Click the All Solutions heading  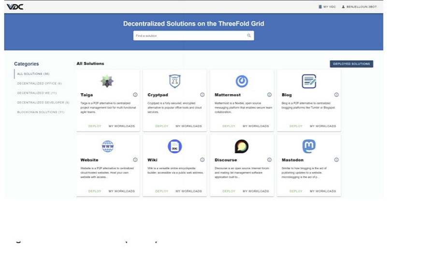(x=90, y=63)
